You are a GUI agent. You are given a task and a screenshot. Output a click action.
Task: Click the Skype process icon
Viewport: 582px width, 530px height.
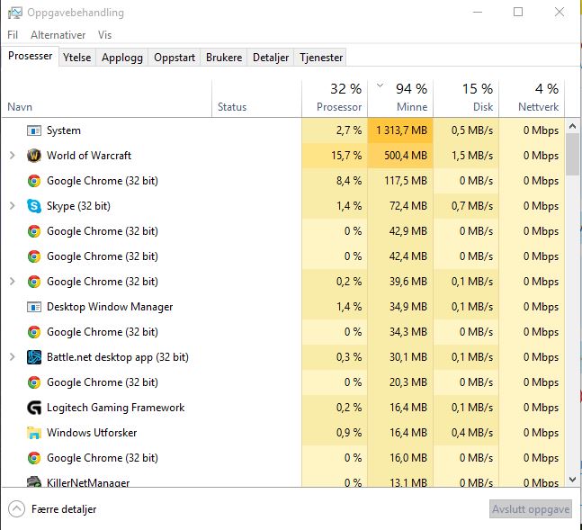[34, 206]
